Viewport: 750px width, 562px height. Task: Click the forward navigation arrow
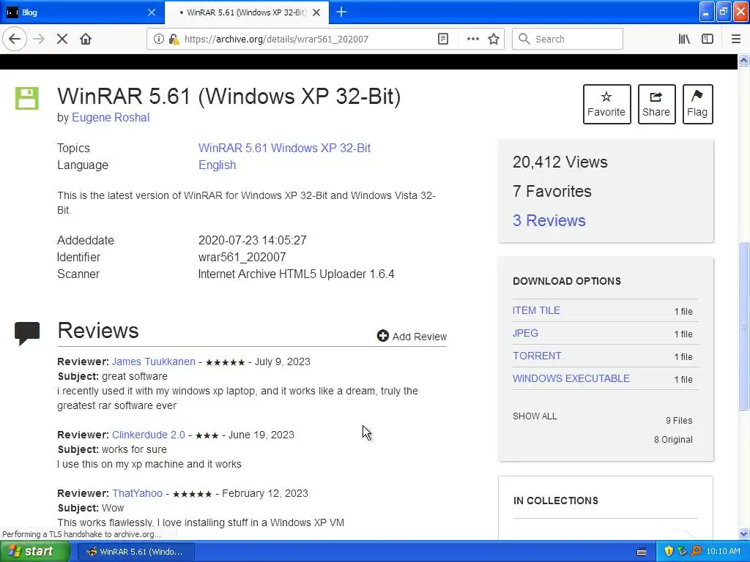pyautogui.click(x=39, y=39)
